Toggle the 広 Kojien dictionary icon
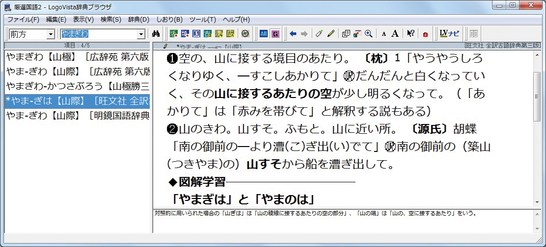Screen dimensions: 546x247 click(230, 34)
